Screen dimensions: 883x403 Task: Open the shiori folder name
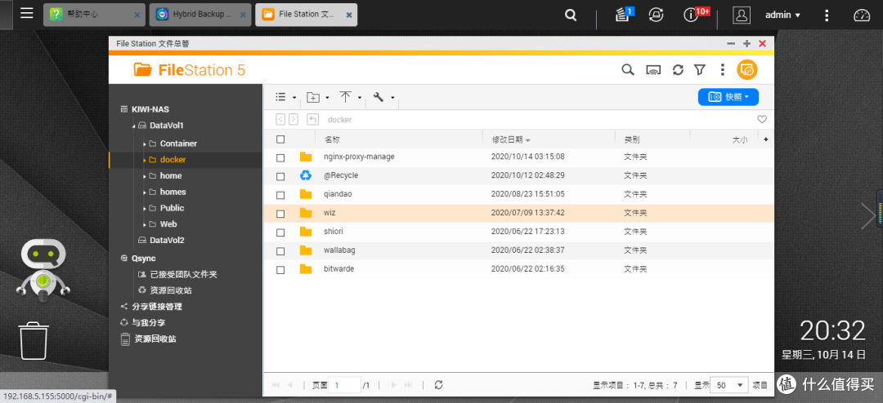click(334, 232)
